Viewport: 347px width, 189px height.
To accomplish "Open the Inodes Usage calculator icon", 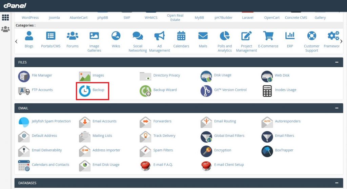I will pos(267,91).
